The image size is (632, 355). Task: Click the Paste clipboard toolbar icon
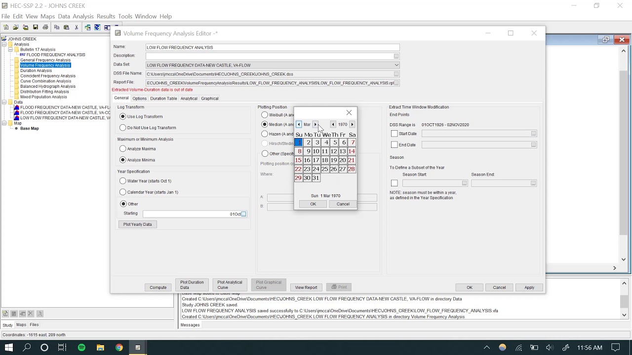[x=66, y=28]
